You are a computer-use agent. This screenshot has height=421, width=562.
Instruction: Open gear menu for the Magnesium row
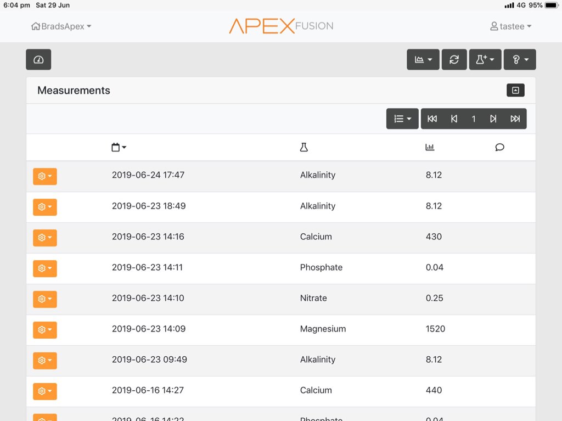click(x=45, y=330)
